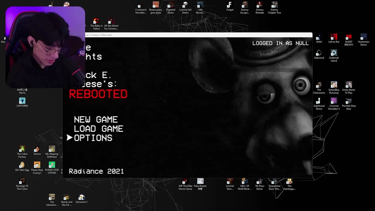
Task: Select the CAPTURED desktop icon
Action: click(x=22, y=103)
